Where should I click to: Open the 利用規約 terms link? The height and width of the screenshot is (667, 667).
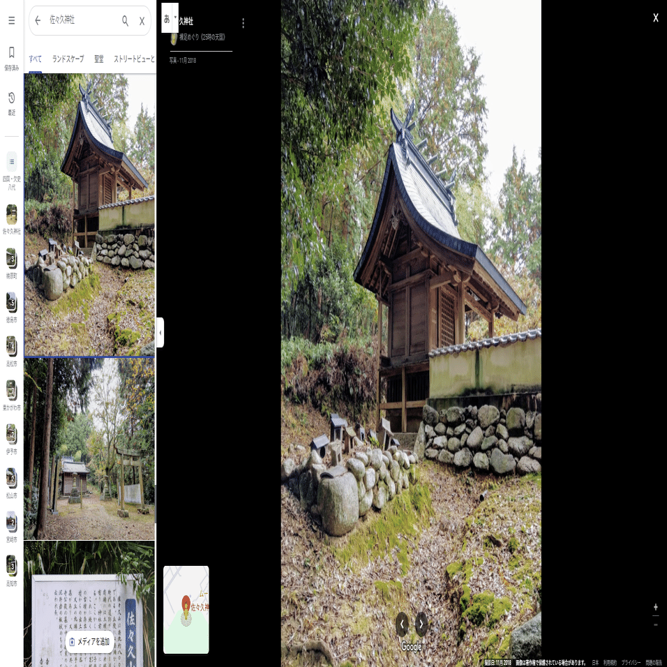(x=610, y=662)
